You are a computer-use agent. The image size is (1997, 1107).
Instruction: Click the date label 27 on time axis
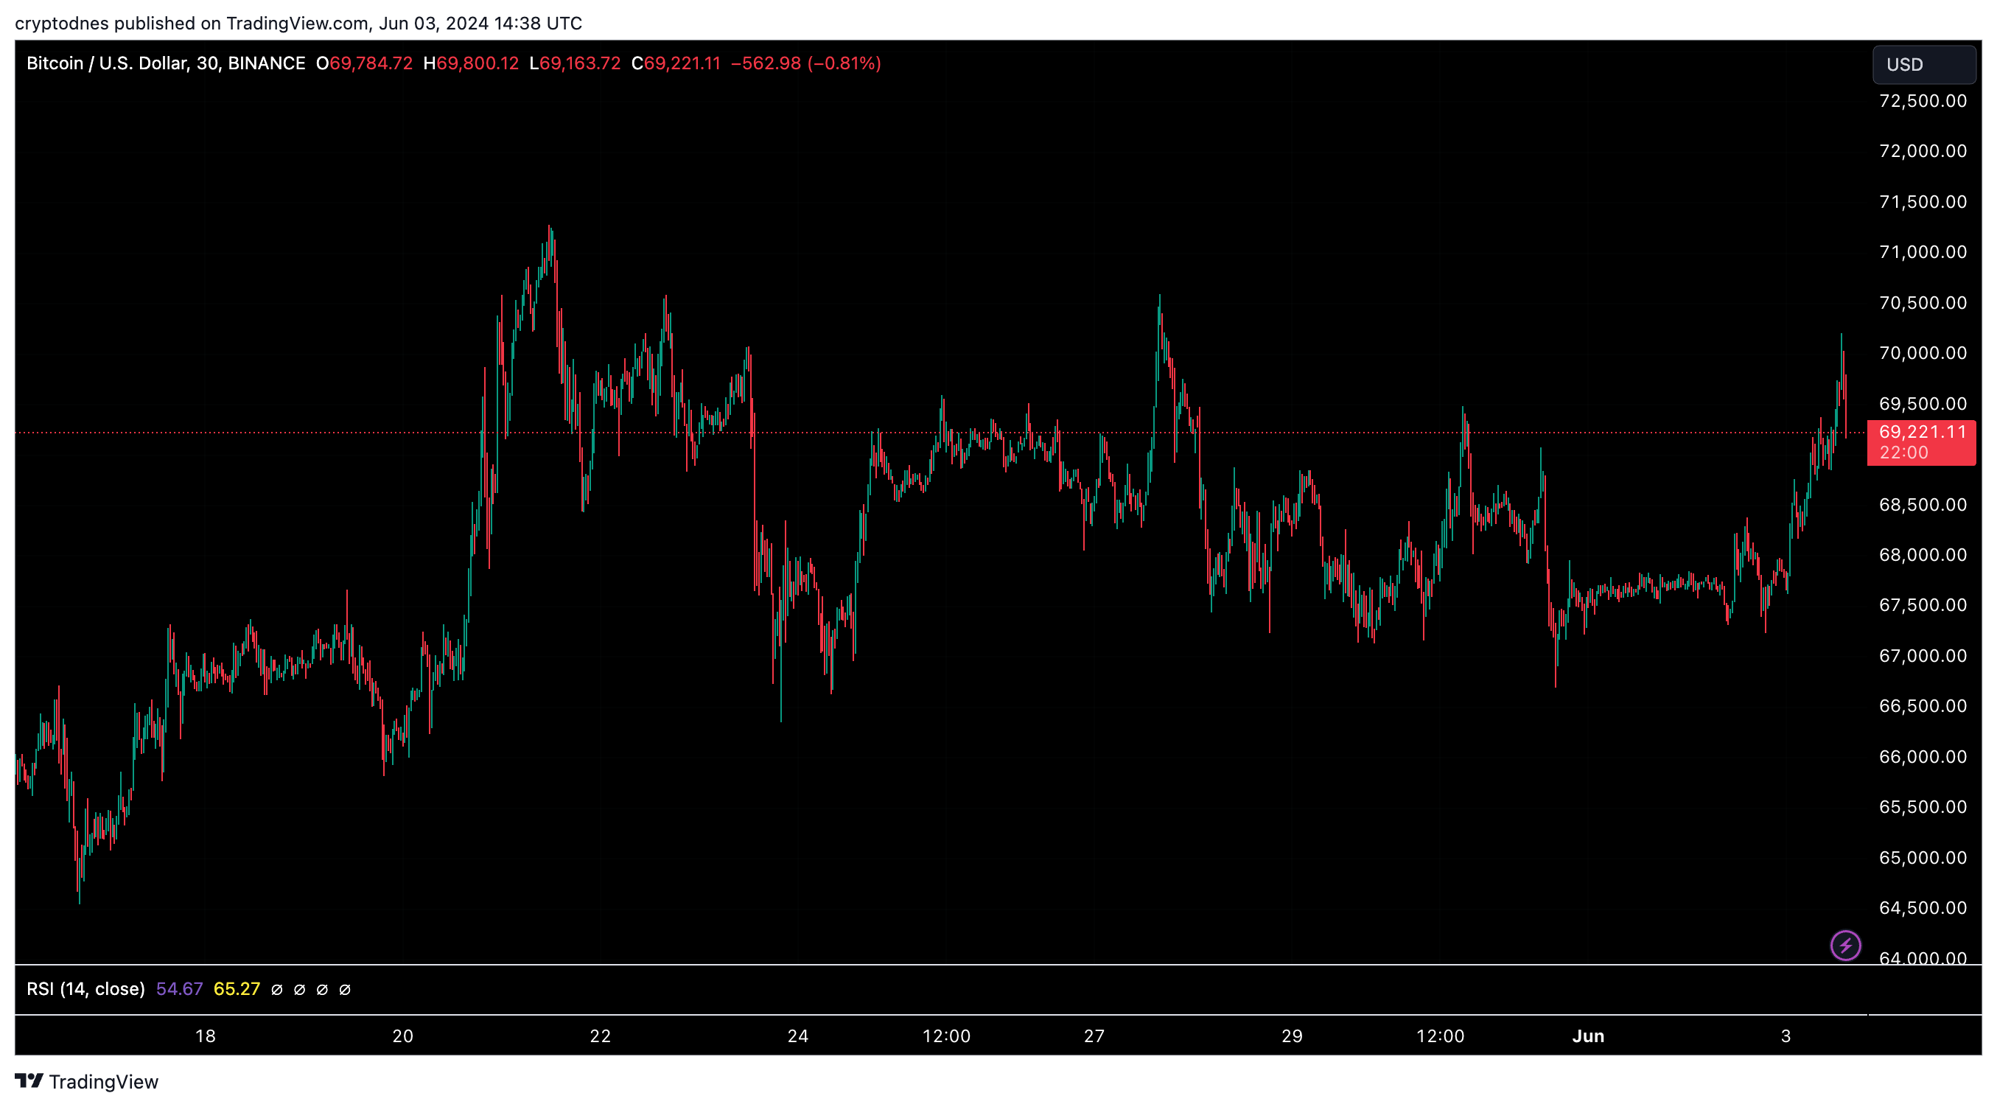tap(1094, 1036)
